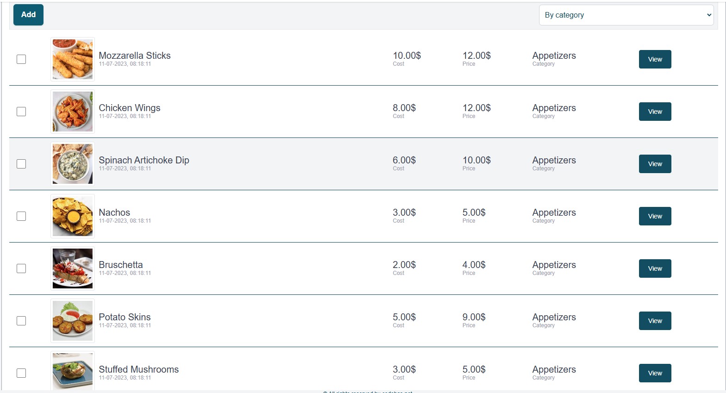726x393 pixels.
Task: Click View on Spinach Artichoke Dip row
Action: [x=655, y=164]
